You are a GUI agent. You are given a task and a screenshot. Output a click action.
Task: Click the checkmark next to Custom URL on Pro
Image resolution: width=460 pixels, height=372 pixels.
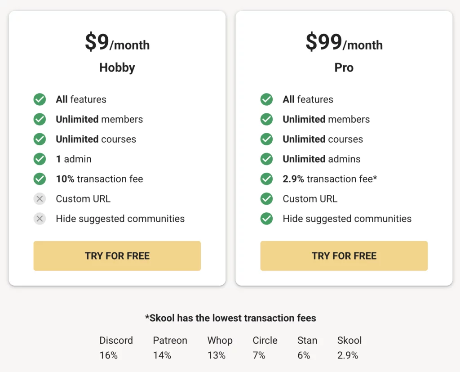click(x=266, y=198)
